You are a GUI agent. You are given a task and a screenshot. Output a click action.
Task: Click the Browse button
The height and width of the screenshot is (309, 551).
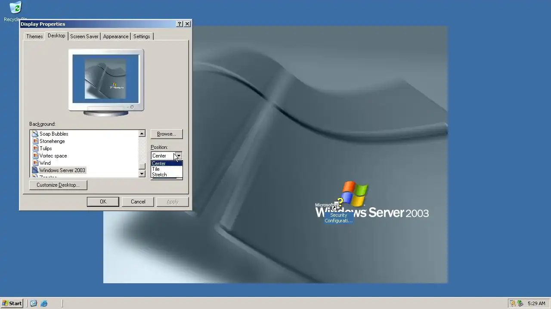coord(167,134)
